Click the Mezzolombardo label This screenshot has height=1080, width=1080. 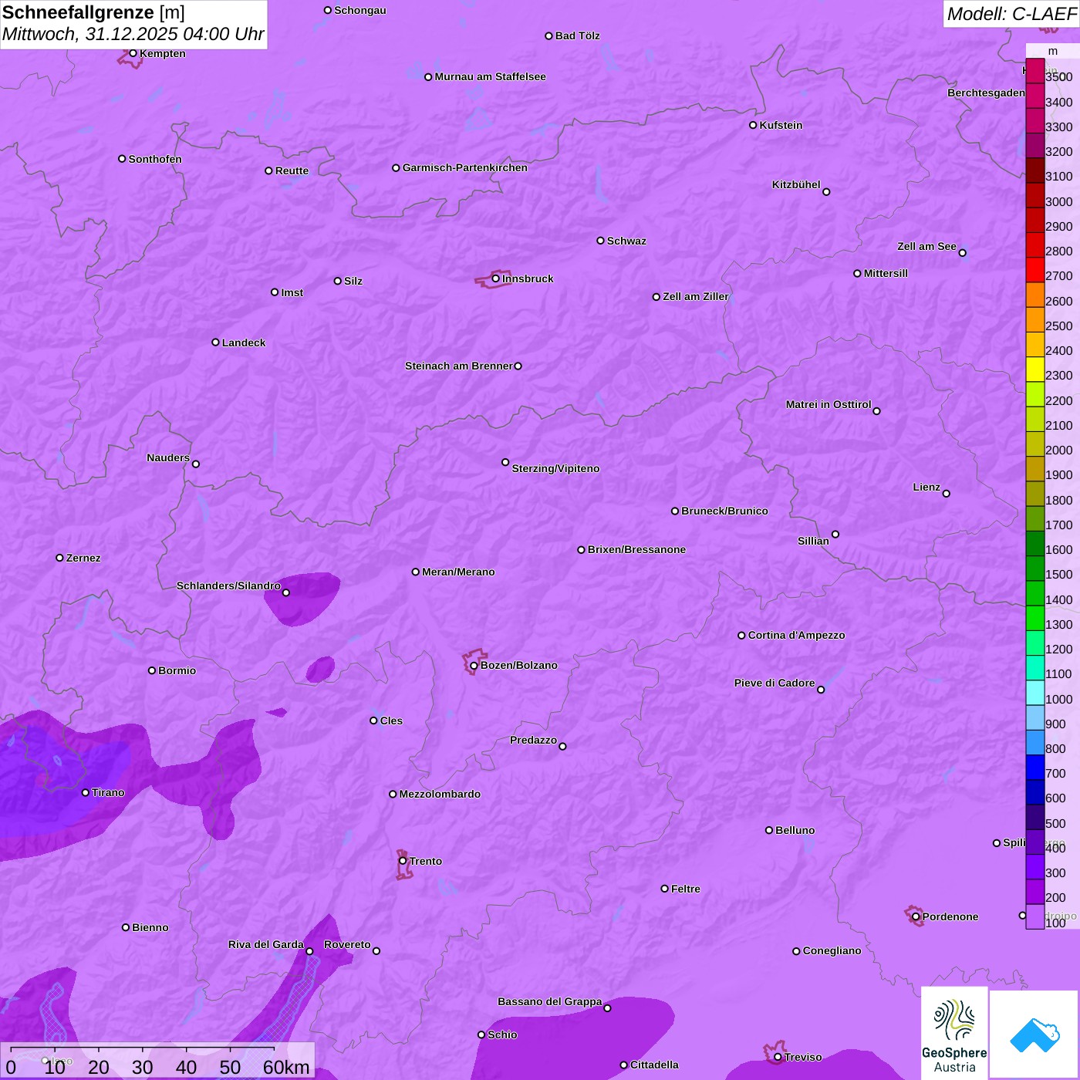[440, 794]
